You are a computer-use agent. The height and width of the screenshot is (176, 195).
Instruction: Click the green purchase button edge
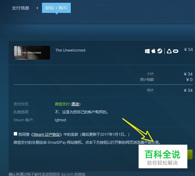pos(190,154)
